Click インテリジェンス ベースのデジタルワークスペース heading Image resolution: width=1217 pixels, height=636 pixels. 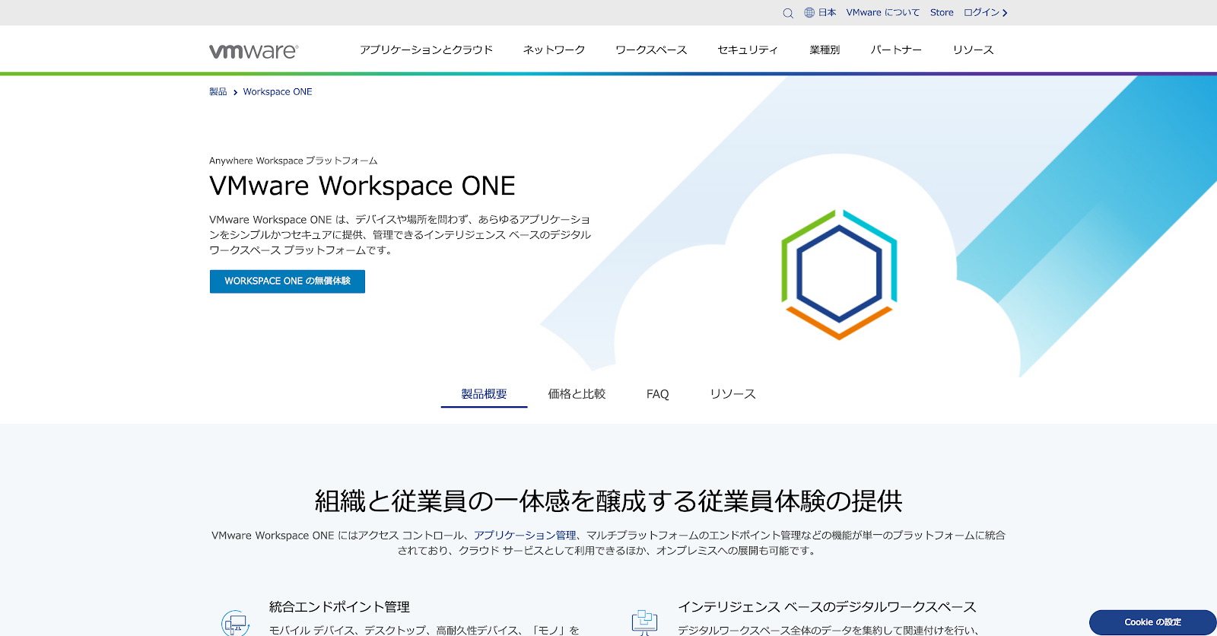tap(827, 607)
